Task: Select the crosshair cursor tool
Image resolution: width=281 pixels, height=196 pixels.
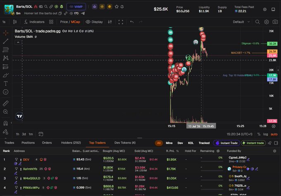Action: pyautogui.click(x=5, y=33)
